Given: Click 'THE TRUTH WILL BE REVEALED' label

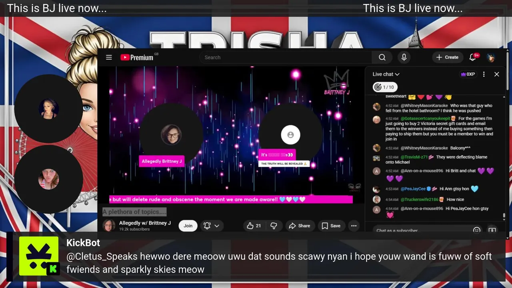Looking at the screenshot, I should (x=284, y=164).
